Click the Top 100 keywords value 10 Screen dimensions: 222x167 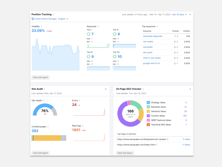(119, 57)
